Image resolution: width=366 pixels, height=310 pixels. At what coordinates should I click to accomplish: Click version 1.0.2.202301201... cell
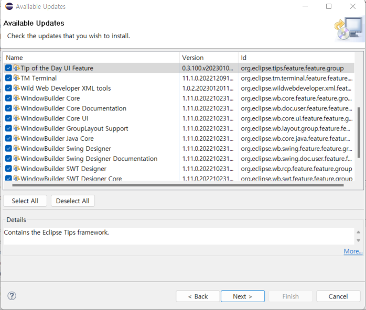(208, 88)
